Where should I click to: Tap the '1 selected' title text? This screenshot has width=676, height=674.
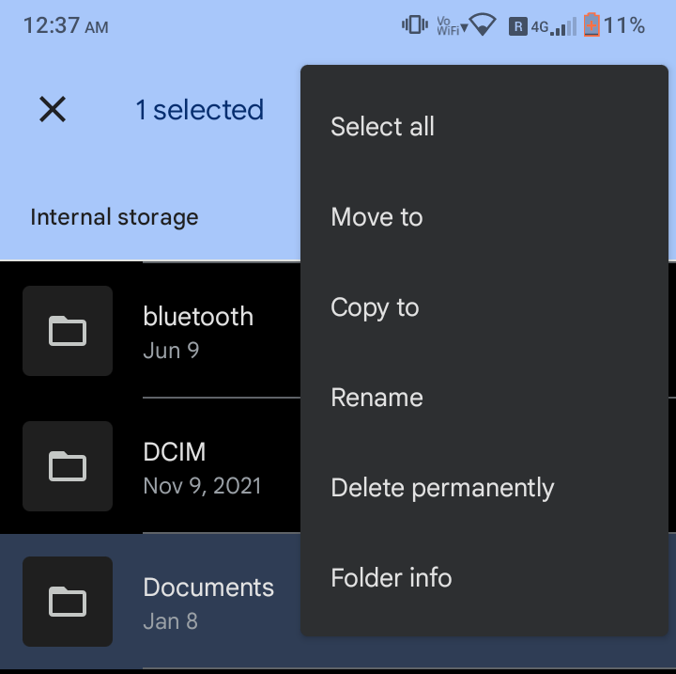coord(200,109)
